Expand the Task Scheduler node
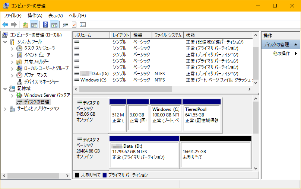The height and width of the screenshot is (189, 301). coord(12,48)
